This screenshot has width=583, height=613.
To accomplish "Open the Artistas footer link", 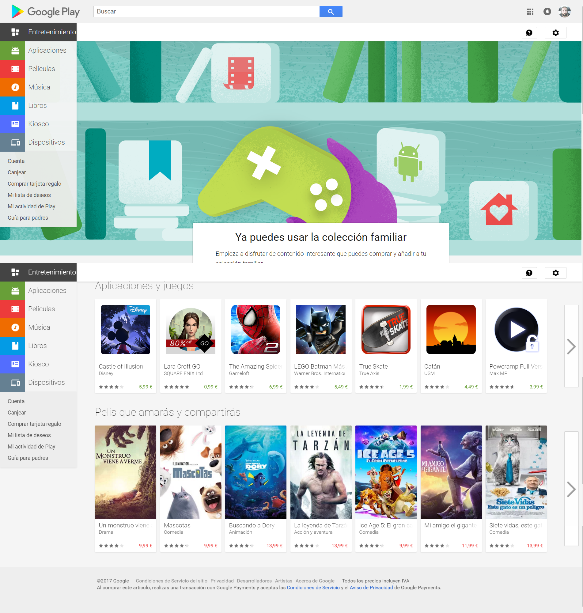I will 283,581.
